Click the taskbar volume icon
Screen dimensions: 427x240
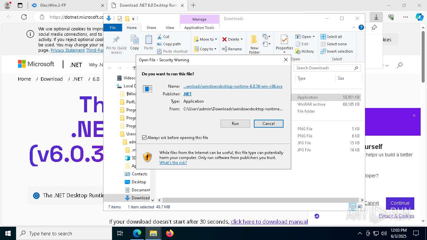point(384,233)
